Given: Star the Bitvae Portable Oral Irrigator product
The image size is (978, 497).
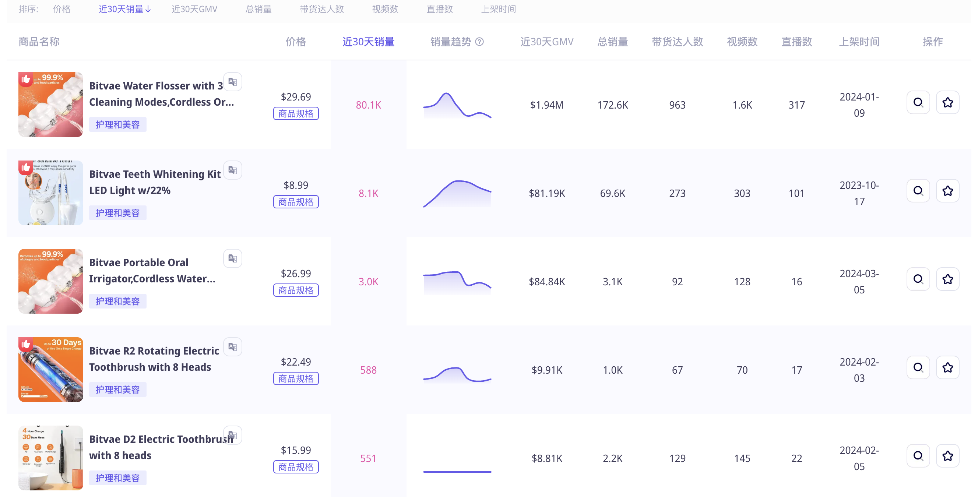Looking at the screenshot, I should point(947,279).
